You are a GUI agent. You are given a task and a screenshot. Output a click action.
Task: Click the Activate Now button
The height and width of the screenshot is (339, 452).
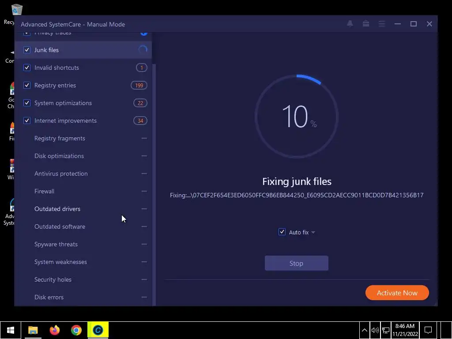pyautogui.click(x=397, y=293)
